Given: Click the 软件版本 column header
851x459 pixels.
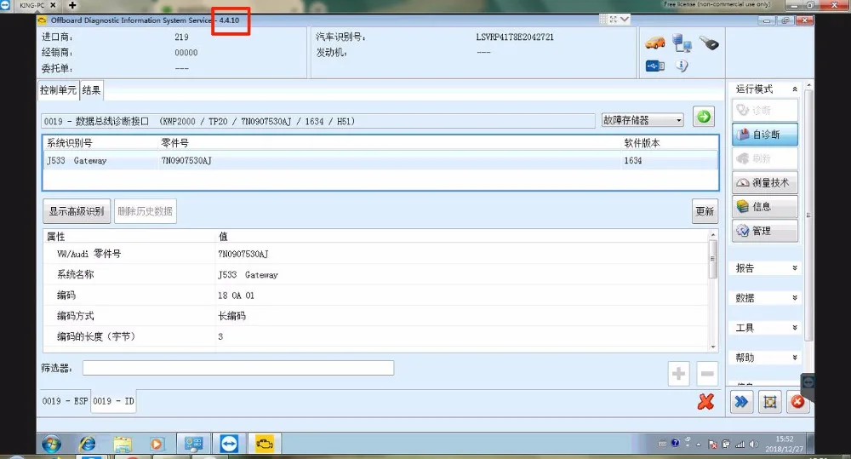Looking at the screenshot, I should click(642, 143).
